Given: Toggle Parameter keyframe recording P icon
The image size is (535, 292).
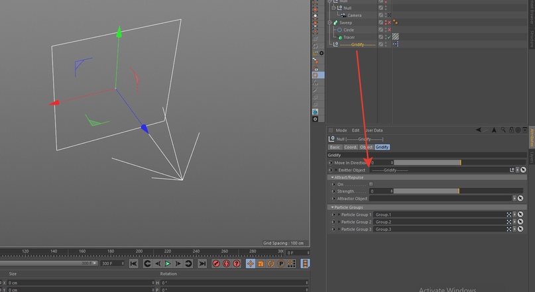Looking at the screenshot, I should pos(281,264).
